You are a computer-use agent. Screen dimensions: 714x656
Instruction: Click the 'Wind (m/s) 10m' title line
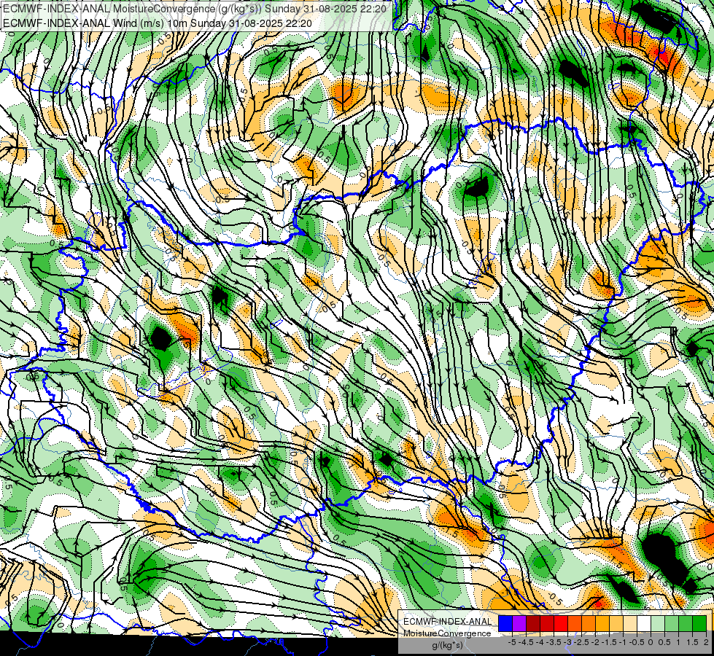(158, 23)
